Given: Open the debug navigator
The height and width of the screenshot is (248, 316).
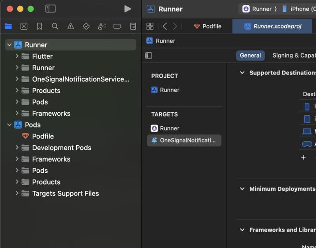Looking at the screenshot, I should [x=102, y=26].
